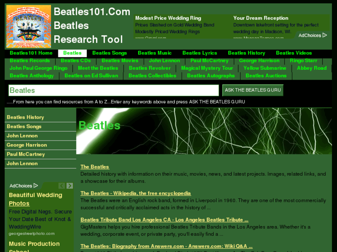Image resolution: width=337 pixels, height=252 pixels.
Task: Open George Harrison in navigation bar
Action: 259,61
